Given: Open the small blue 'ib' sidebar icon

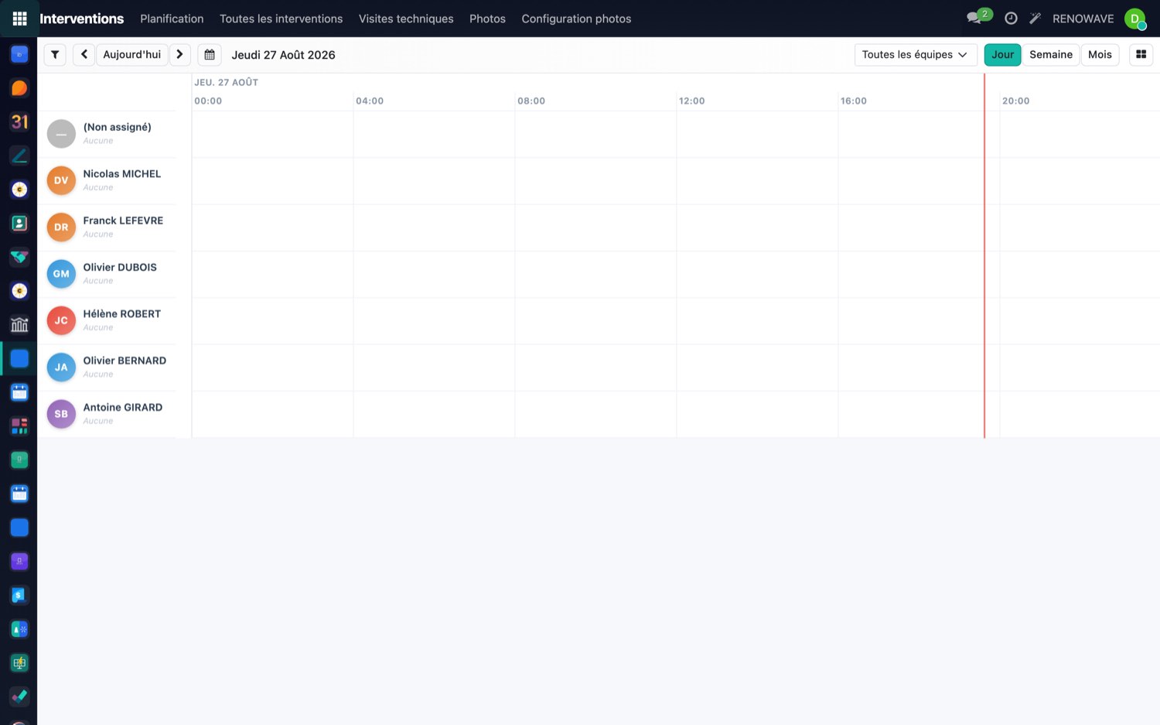Looking at the screenshot, I should [x=19, y=54].
